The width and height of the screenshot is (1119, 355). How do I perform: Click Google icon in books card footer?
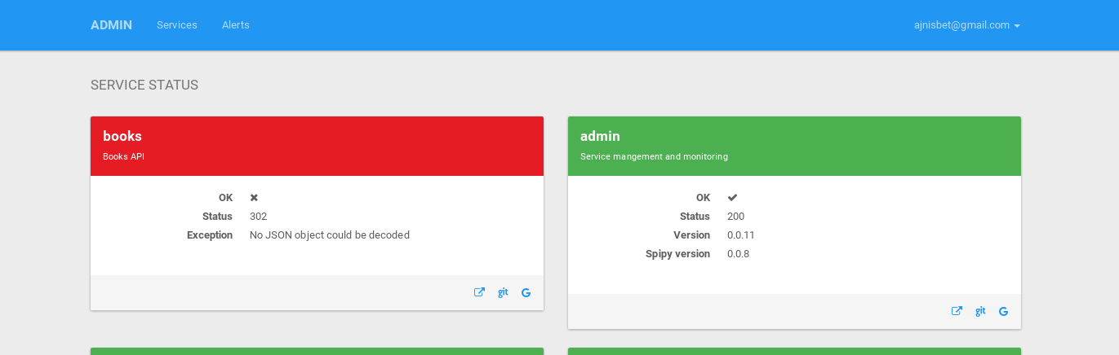(526, 292)
